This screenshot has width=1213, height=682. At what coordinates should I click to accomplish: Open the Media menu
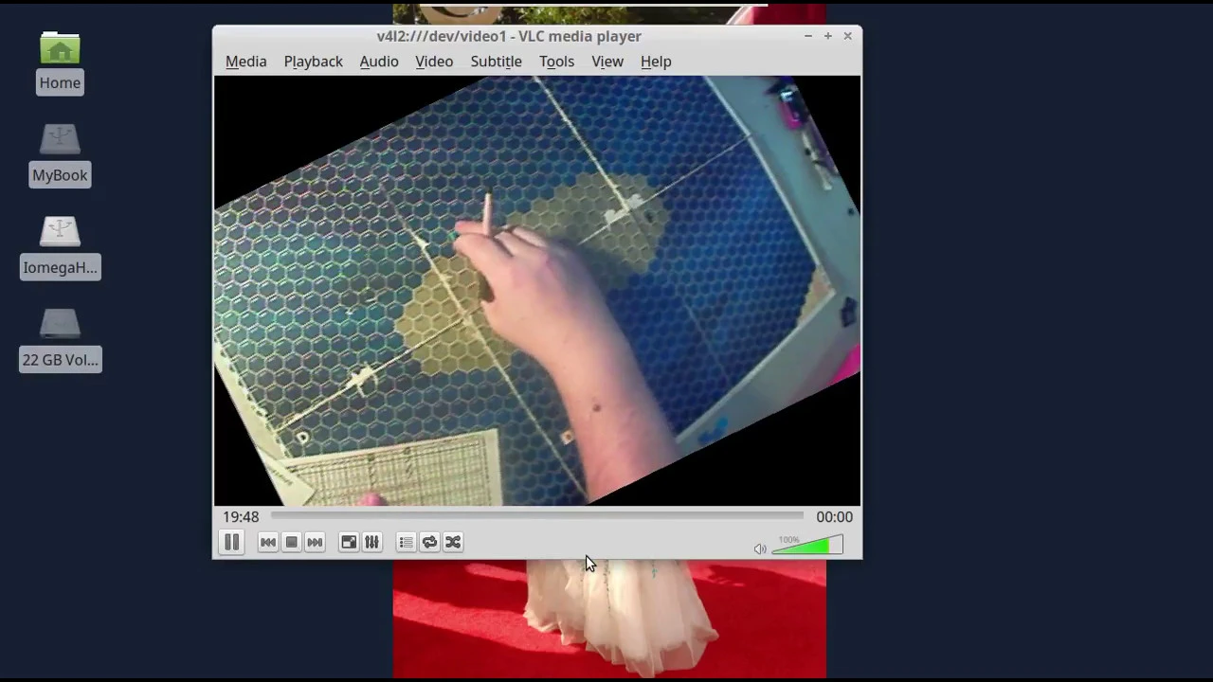click(x=245, y=62)
